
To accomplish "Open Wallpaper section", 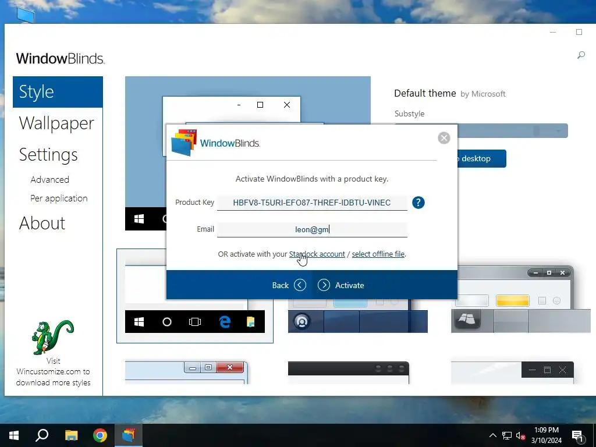I will tap(56, 123).
